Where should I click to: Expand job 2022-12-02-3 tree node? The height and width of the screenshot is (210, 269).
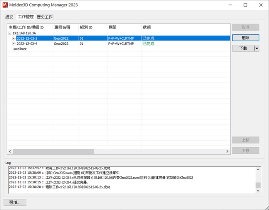coord(14,39)
